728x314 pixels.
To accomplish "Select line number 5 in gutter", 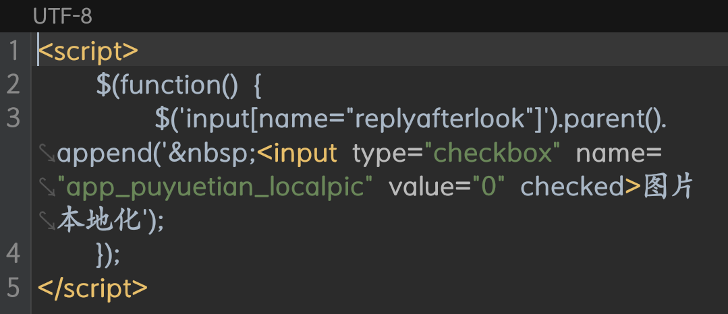I will pyautogui.click(x=13, y=288).
